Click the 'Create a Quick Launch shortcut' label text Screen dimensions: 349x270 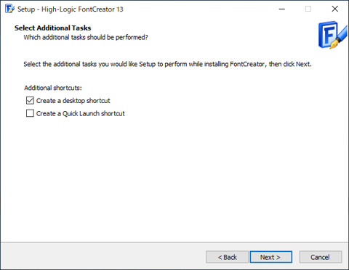(x=81, y=113)
